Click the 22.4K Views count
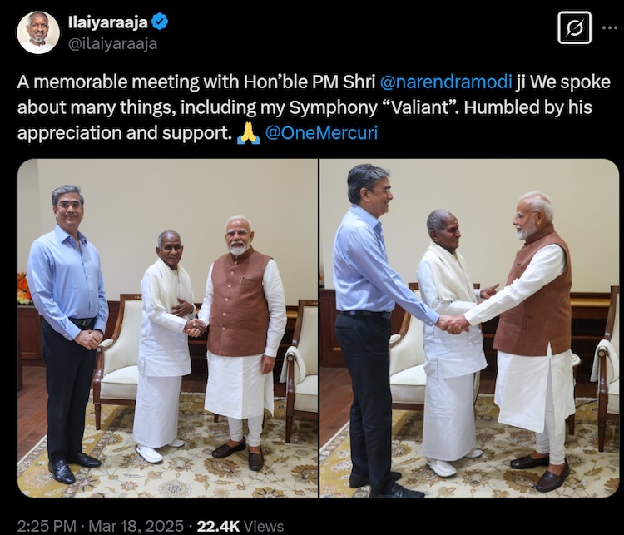 (240, 526)
